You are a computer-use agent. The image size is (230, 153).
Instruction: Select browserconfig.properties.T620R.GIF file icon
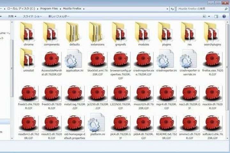tap(120, 60)
